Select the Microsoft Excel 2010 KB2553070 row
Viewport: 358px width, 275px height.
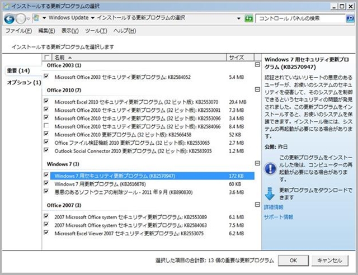(x=152, y=102)
